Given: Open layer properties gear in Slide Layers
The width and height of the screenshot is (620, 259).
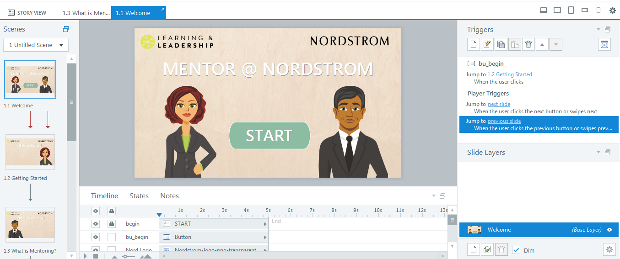Looking at the screenshot, I should coord(609,249).
